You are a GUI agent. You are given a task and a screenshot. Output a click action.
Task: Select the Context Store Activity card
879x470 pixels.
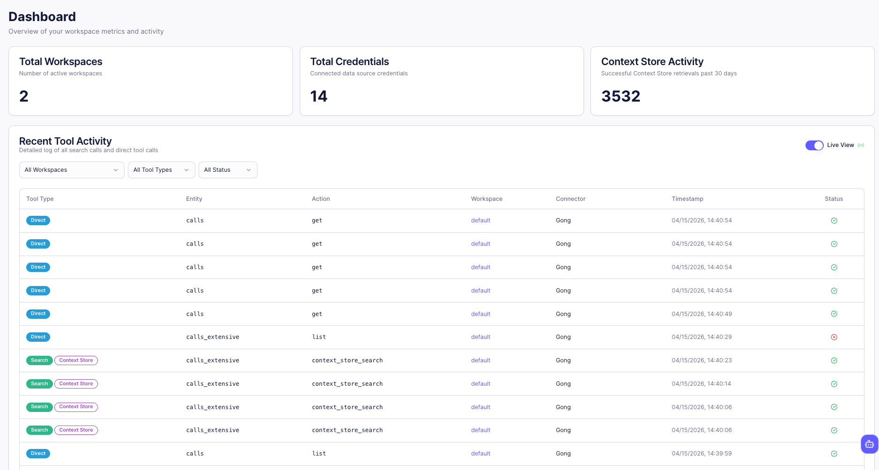click(732, 81)
